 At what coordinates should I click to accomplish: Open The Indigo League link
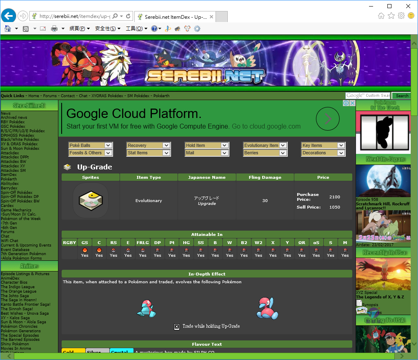(x=18, y=287)
